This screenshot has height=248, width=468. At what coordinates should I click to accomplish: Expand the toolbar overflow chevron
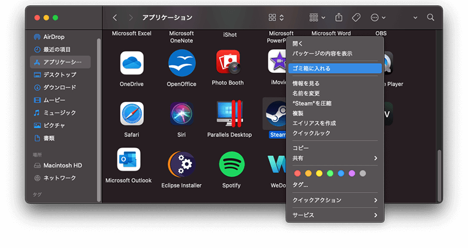coord(415,18)
